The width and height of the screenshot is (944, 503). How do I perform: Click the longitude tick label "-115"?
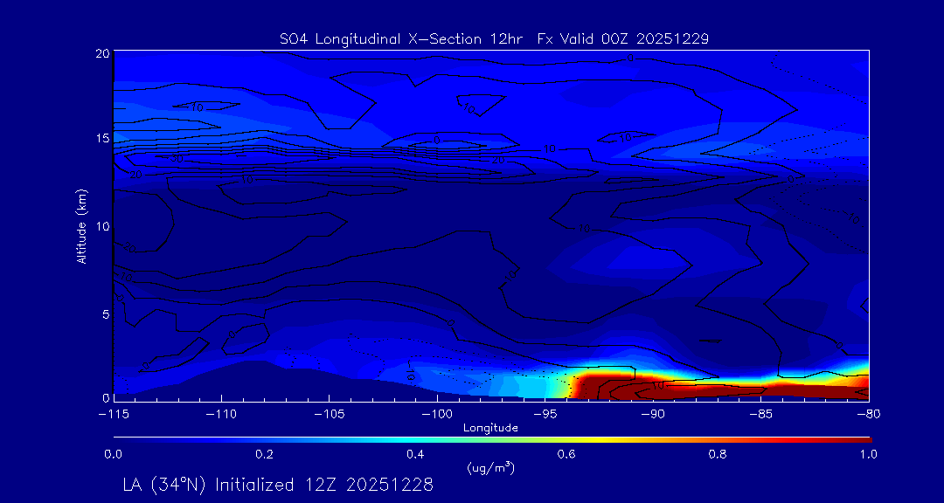click(114, 414)
